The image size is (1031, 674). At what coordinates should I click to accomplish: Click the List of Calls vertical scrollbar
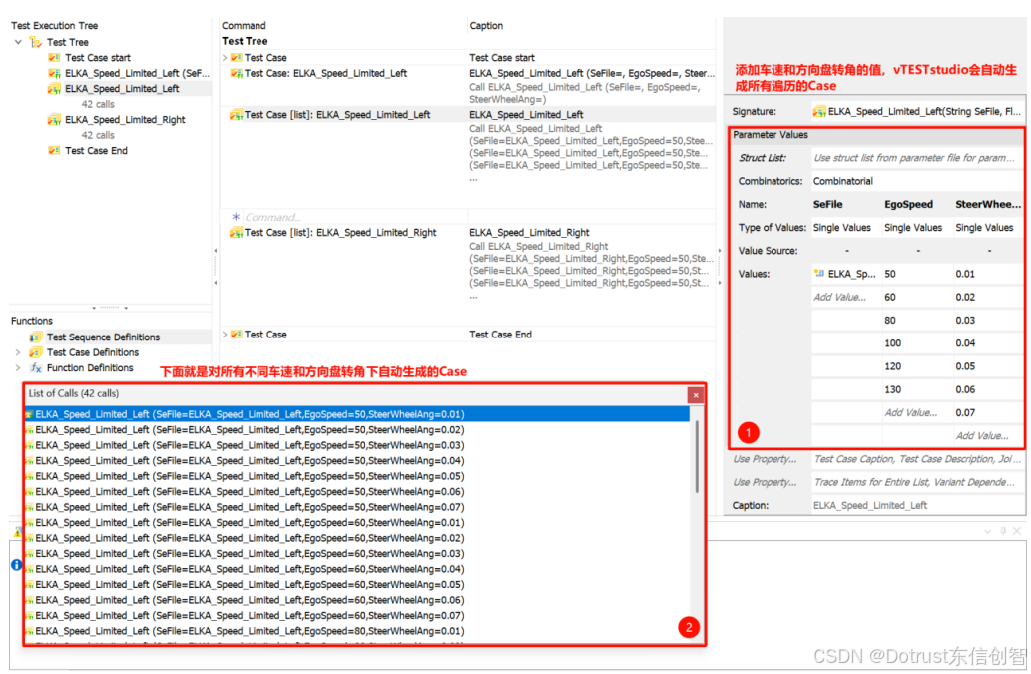(x=697, y=457)
